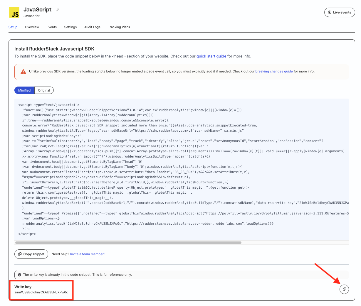Go to the Setup tab
This screenshot has height=306, width=361.
click(x=13, y=27)
